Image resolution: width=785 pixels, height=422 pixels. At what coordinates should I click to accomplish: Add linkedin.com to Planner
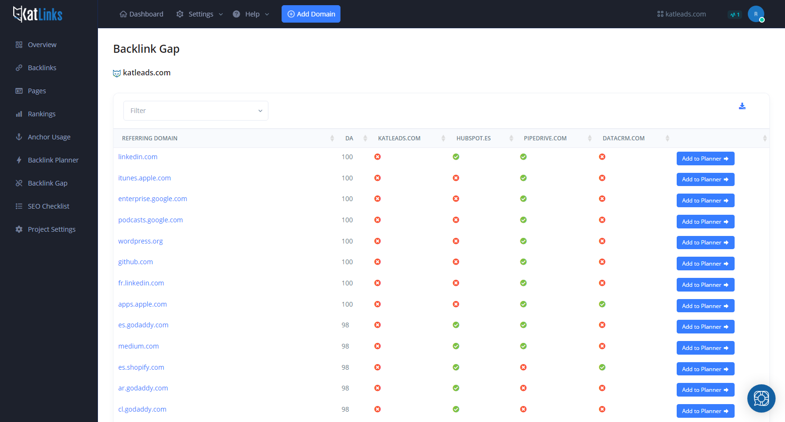click(705, 159)
